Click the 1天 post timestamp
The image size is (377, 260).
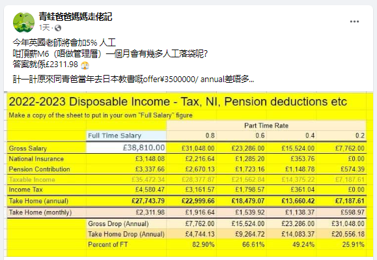click(44, 27)
